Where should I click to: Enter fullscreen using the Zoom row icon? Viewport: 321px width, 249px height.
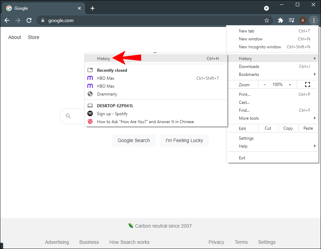(x=308, y=84)
